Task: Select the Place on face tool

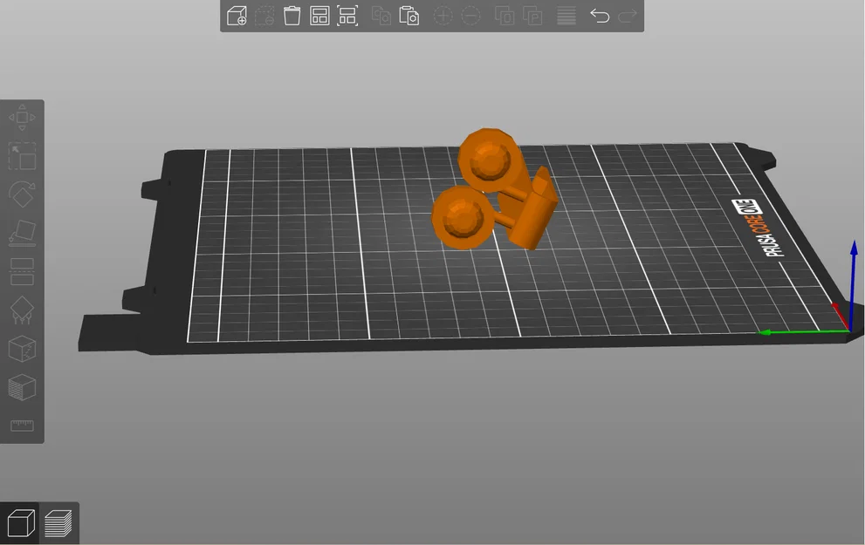Action: pyautogui.click(x=22, y=233)
